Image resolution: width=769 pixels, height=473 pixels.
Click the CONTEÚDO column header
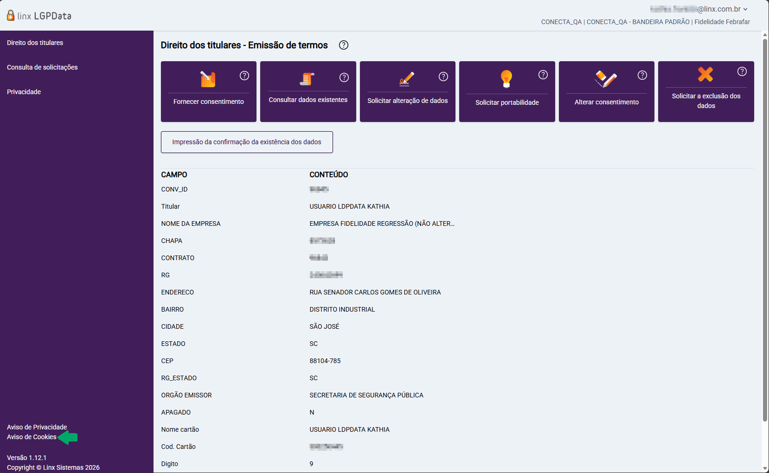click(x=329, y=175)
